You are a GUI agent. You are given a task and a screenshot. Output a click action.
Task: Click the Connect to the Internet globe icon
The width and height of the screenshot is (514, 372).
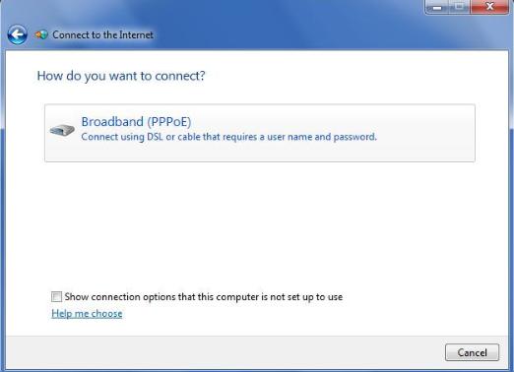pos(41,34)
